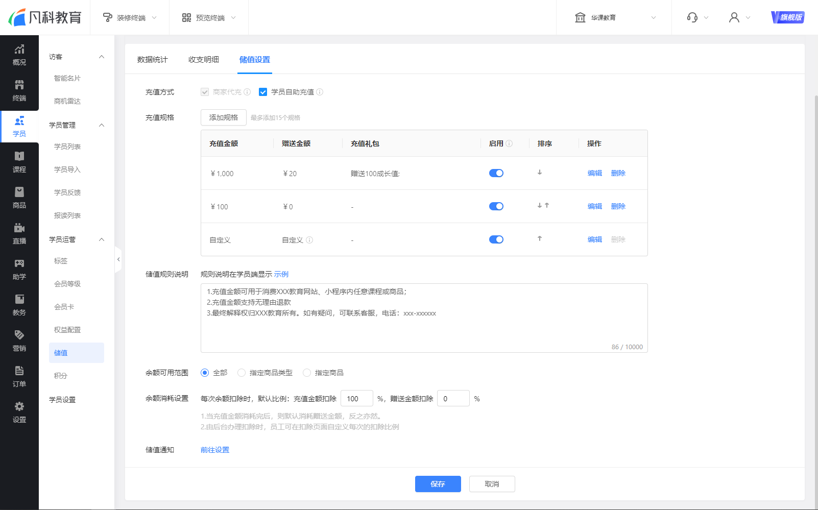This screenshot has width=818, height=510.
Task: Click into the 储值规则说明 text area
Action: point(424,318)
